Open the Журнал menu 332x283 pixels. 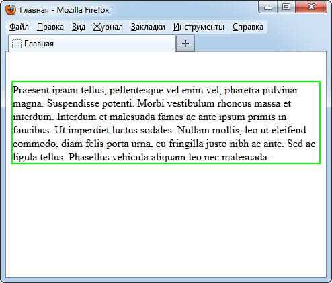point(108,27)
